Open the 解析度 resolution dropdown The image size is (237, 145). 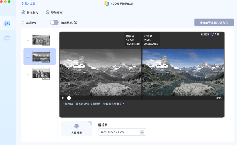pos(122,132)
